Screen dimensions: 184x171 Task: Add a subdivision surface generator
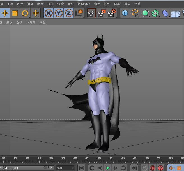tap(145, 13)
